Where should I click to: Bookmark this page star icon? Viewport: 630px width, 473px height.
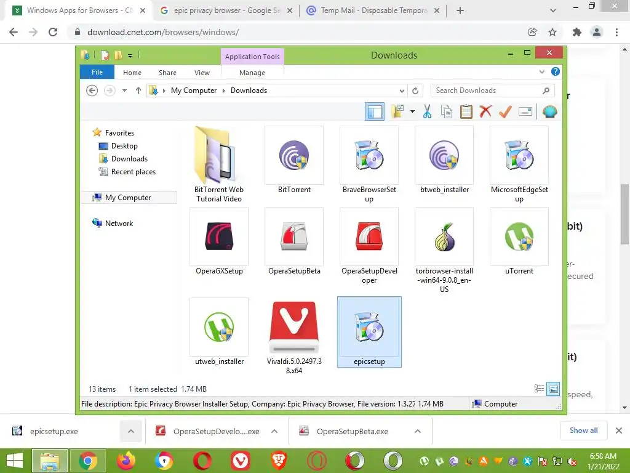point(552,32)
